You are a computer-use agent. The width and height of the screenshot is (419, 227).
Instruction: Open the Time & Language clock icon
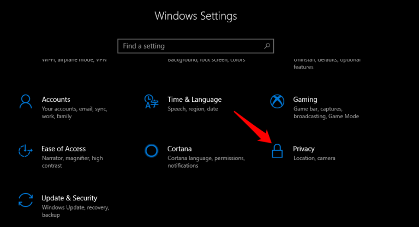point(151,102)
